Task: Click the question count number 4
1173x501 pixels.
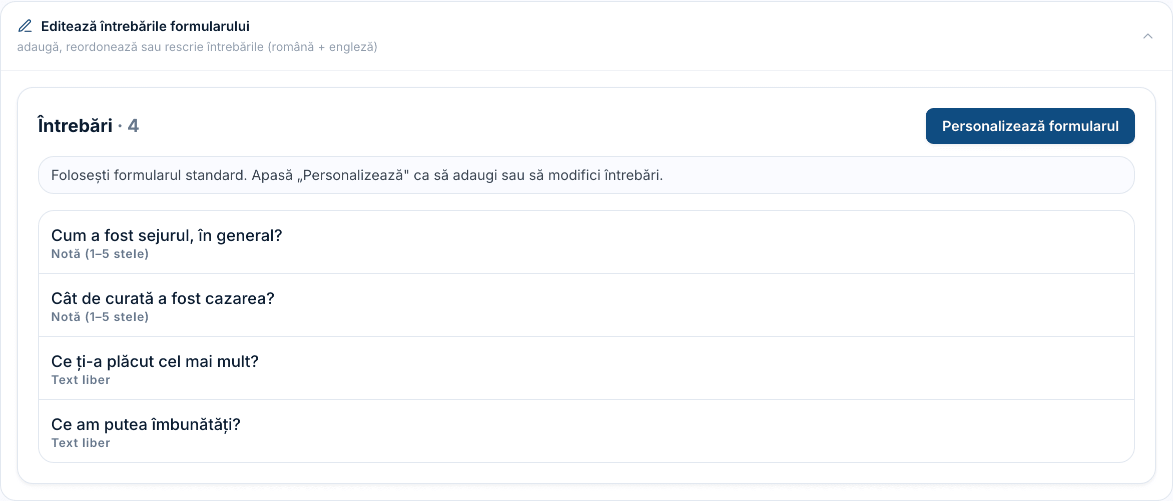Action: point(133,125)
